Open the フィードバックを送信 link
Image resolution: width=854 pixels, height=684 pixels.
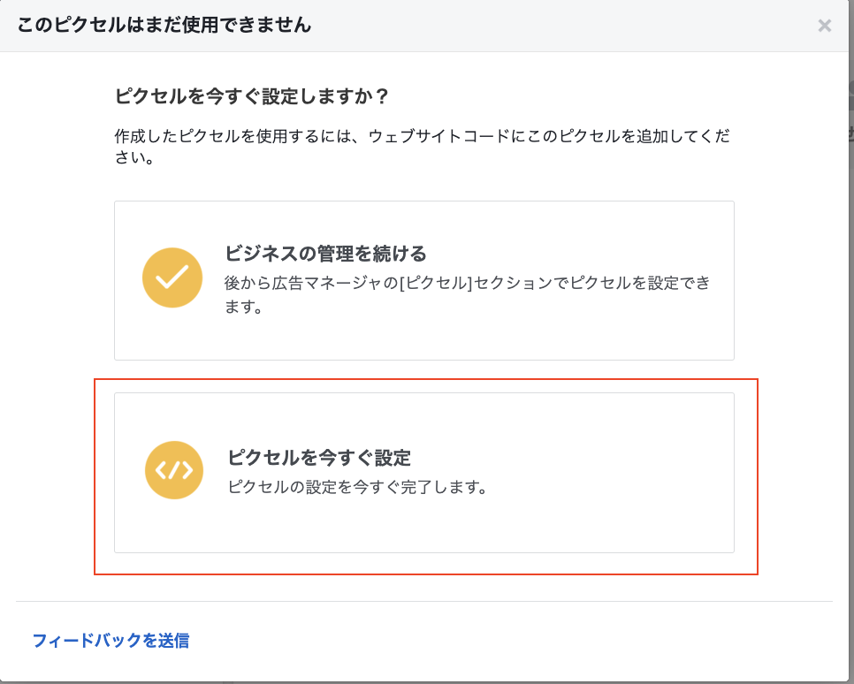click(x=111, y=641)
